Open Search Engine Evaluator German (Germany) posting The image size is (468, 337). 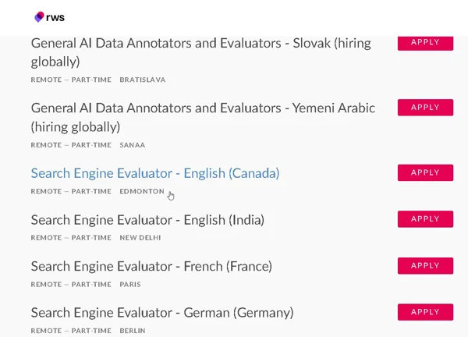tap(162, 313)
